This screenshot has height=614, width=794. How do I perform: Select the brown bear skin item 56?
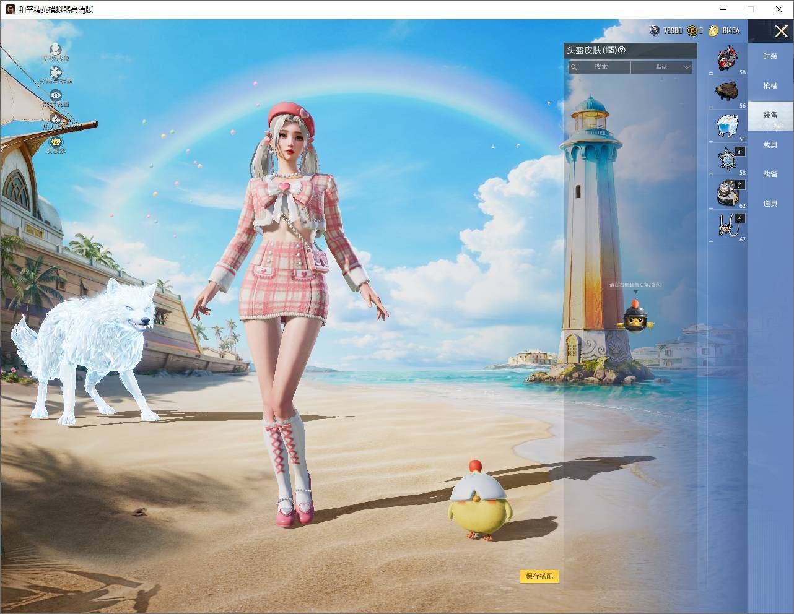[x=728, y=93]
